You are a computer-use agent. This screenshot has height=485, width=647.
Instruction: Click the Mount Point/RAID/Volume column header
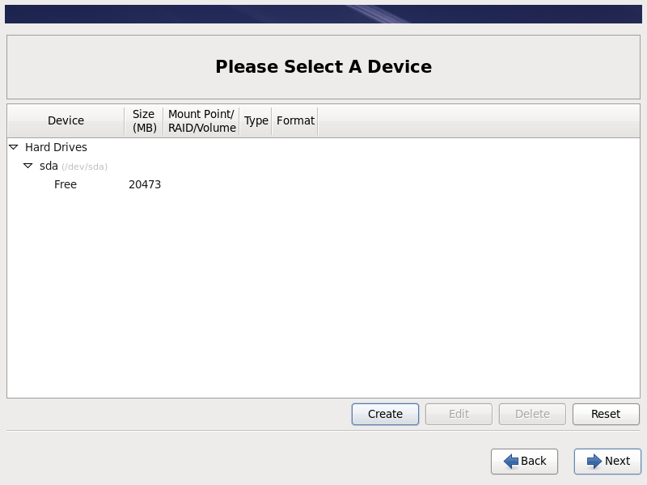click(201, 120)
